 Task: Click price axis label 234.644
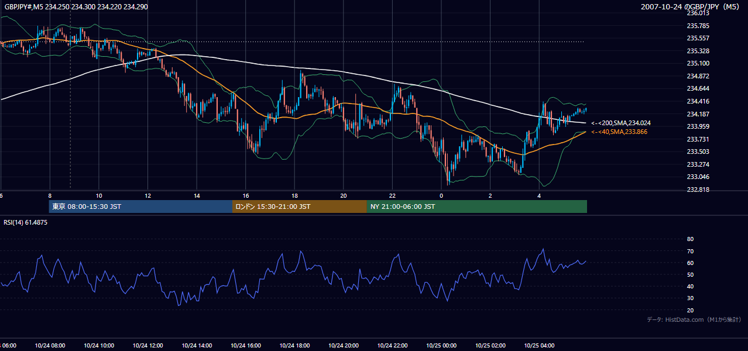[x=698, y=88]
